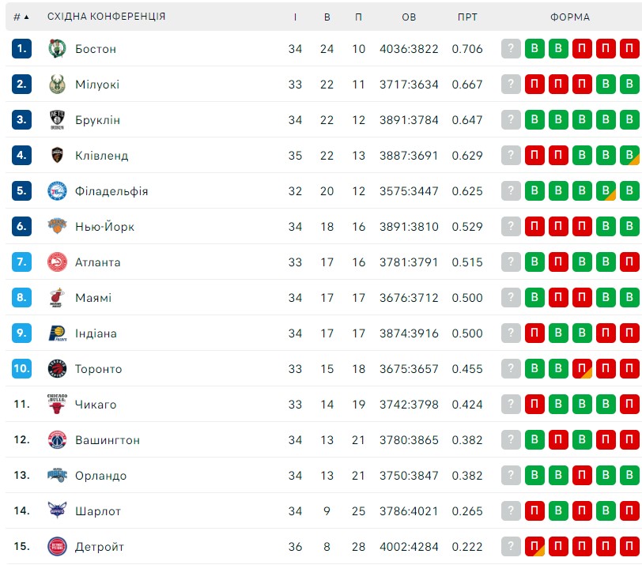Click the Boston Celtics logo
This screenshot has height=565, width=642.
[x=57, y=49]
